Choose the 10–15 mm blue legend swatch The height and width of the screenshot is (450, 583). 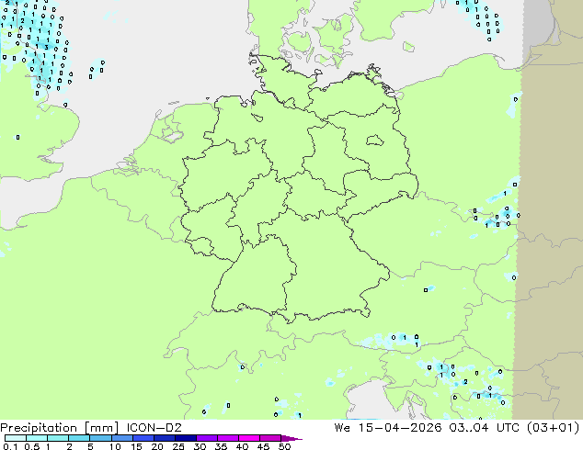click(x=122, y=438)
